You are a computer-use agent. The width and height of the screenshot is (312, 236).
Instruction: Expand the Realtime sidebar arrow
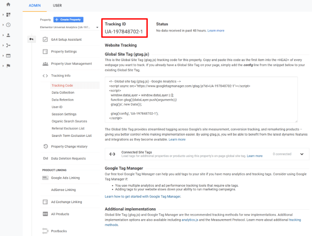click(x=3, y=25)
